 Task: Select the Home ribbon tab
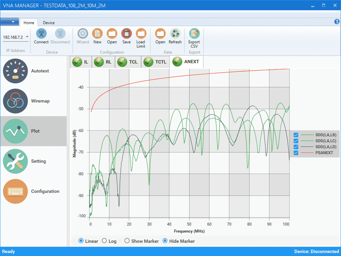(29, 23)
